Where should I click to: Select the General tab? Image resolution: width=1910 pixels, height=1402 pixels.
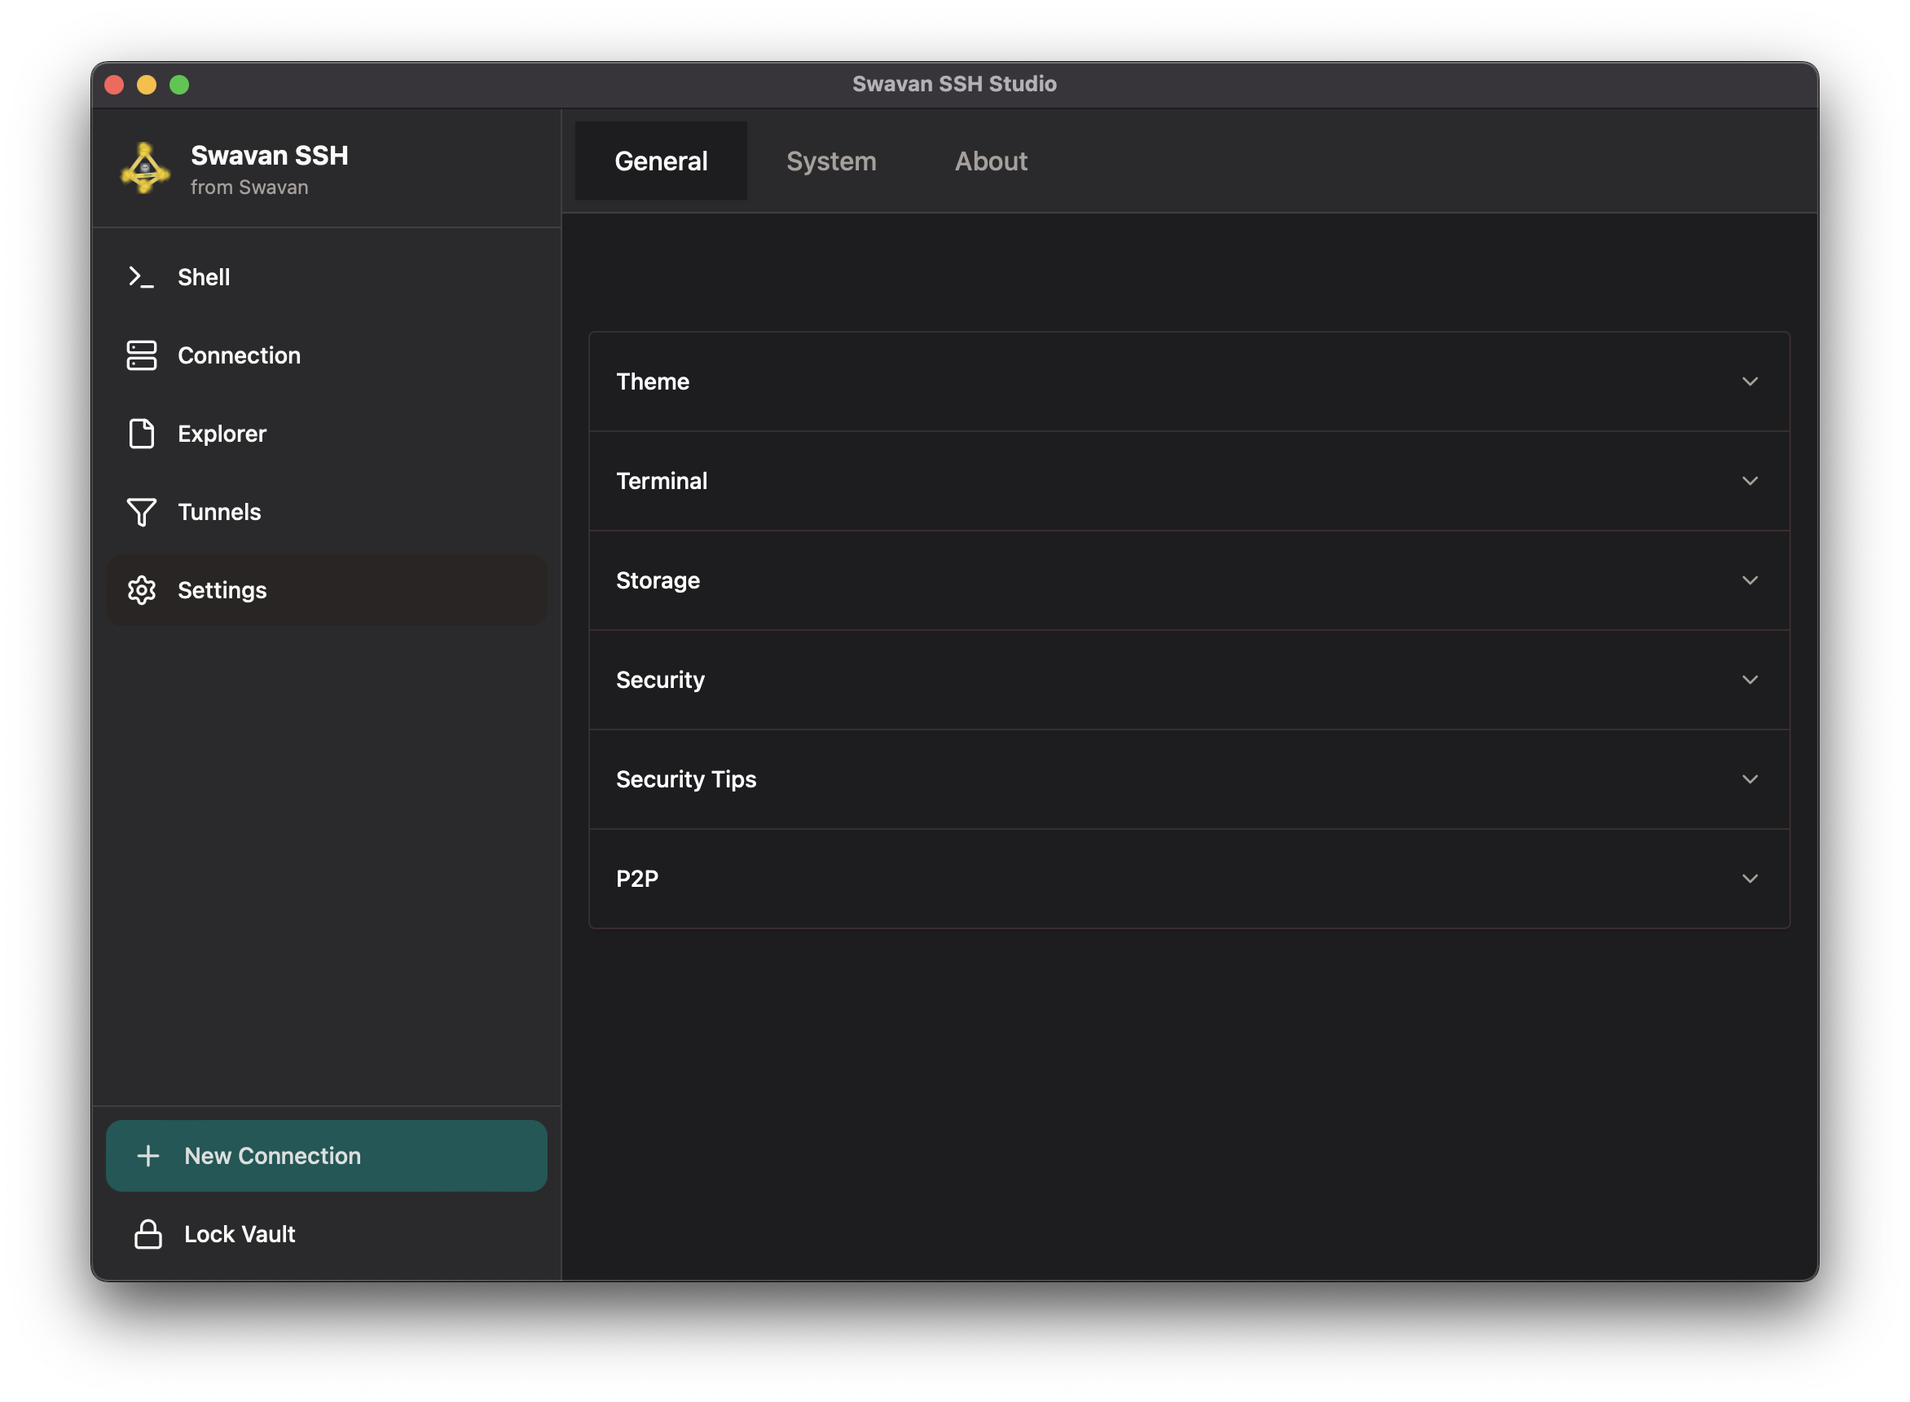(661, 161)
